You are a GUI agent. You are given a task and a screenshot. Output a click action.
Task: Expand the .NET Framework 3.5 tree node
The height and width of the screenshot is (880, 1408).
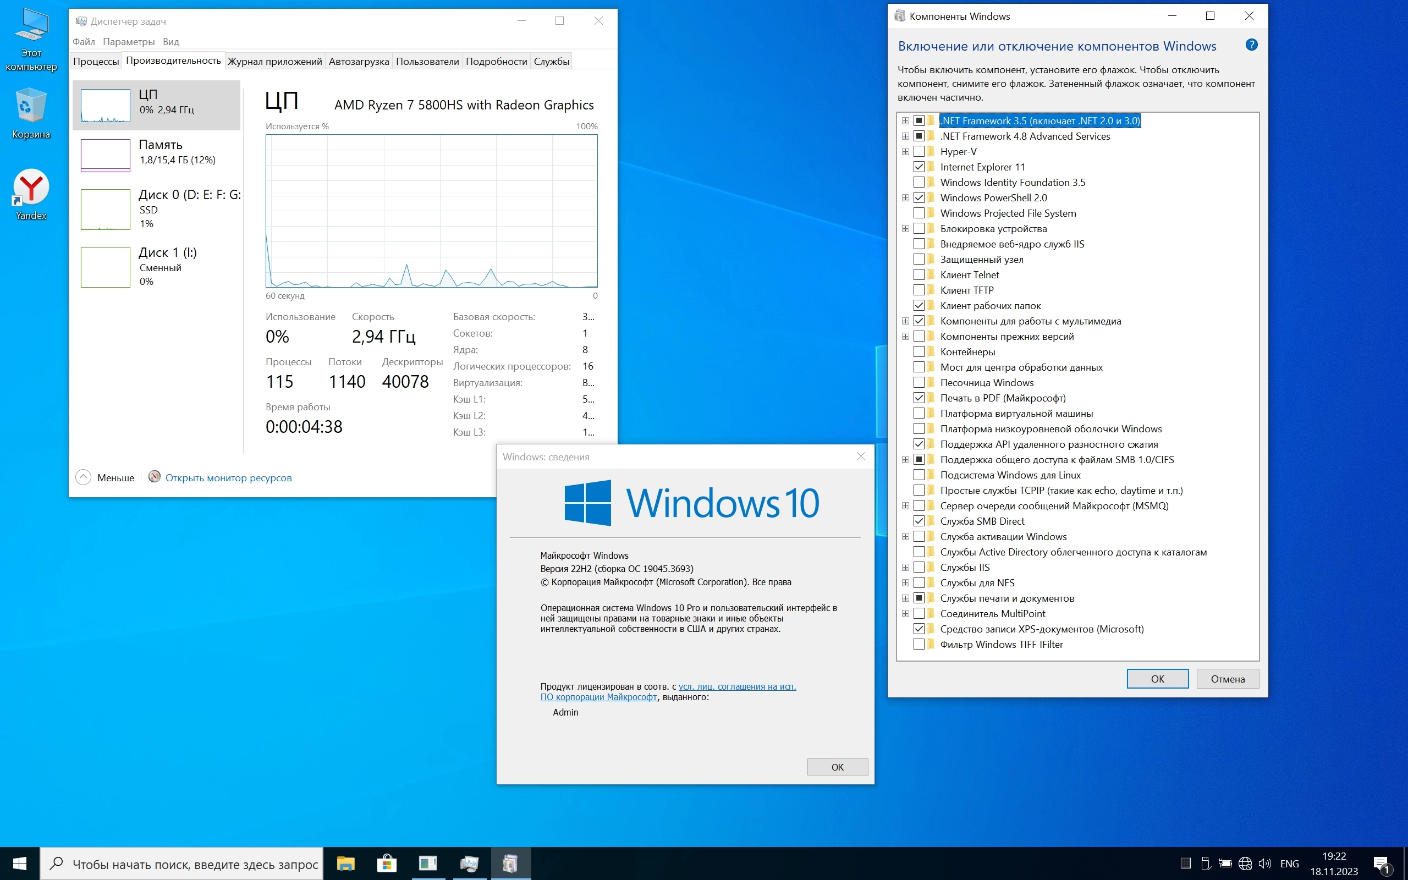click(x=905, y=120)
